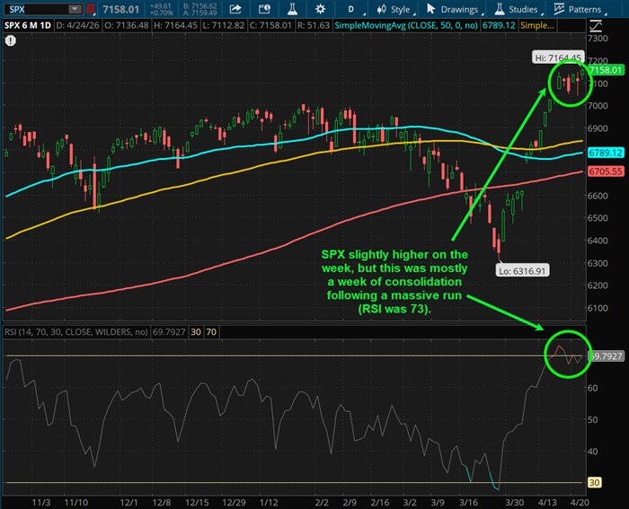Click the share chart icon

pyautogui.click(x=235, y=9)
